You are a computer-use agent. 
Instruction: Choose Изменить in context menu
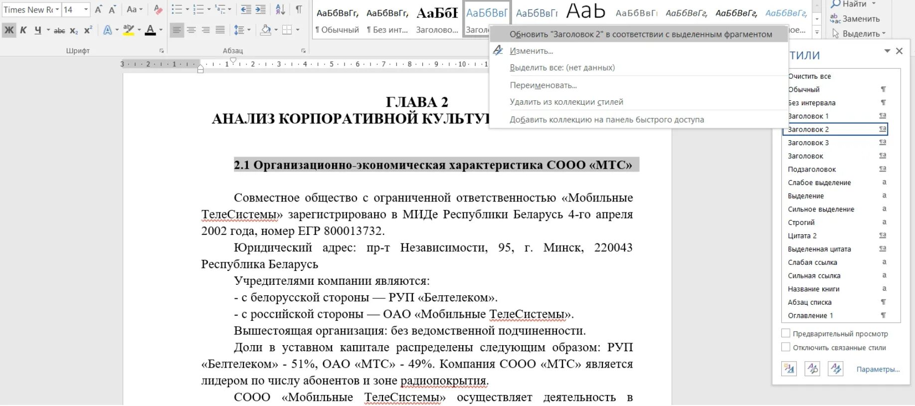[639, 51]
